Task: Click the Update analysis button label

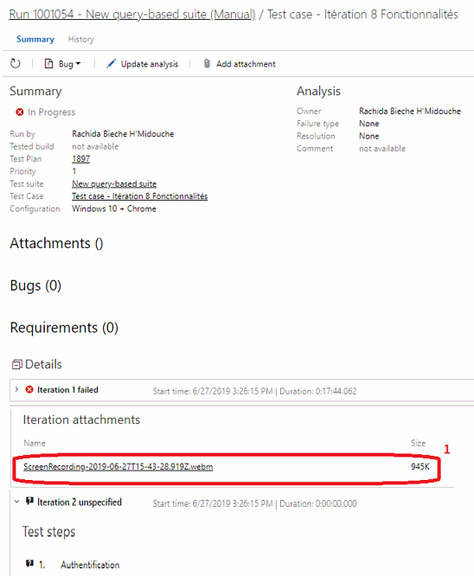Action: pyautogui.click(x=150, y=64)
